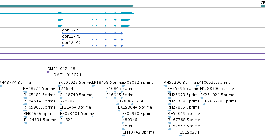The height and width of the screenshot is (137, 265).
Task: Click the DME1-013G21 start arrow marker
Action: point(54,78)
